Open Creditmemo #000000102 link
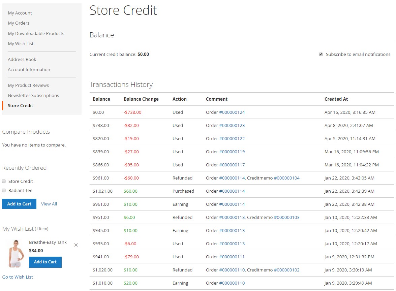396x291 pixels. point(286,270)
